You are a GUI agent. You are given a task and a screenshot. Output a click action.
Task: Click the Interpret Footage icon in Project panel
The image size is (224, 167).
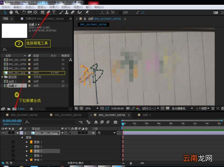tap(3, 109)
